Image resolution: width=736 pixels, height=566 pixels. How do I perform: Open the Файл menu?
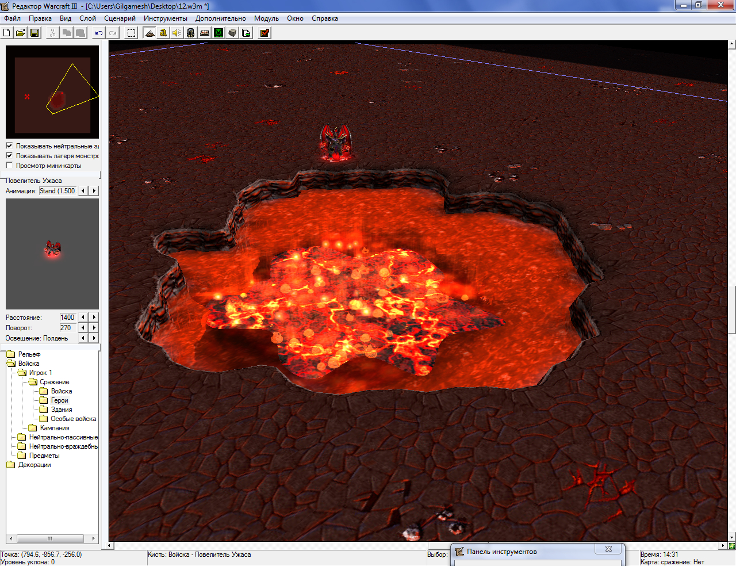tap(12, 18)
